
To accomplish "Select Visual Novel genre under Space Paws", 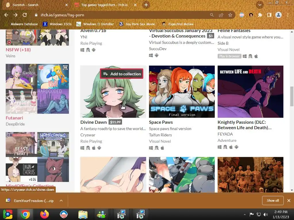I will [160, 141].
